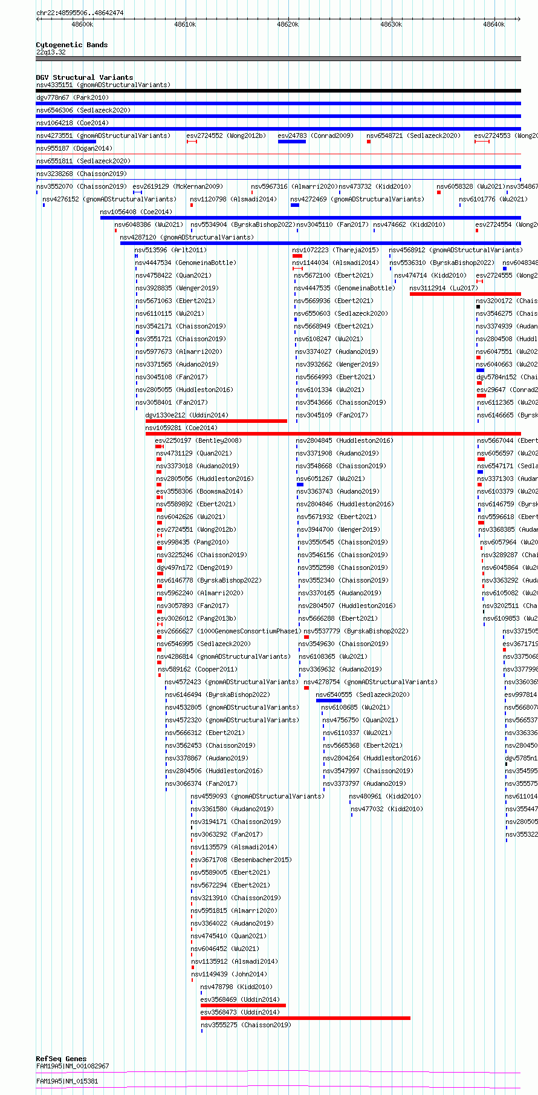Select esv2619129 (McKernan2009) label
538x1095 pixels.
[178, 186]
